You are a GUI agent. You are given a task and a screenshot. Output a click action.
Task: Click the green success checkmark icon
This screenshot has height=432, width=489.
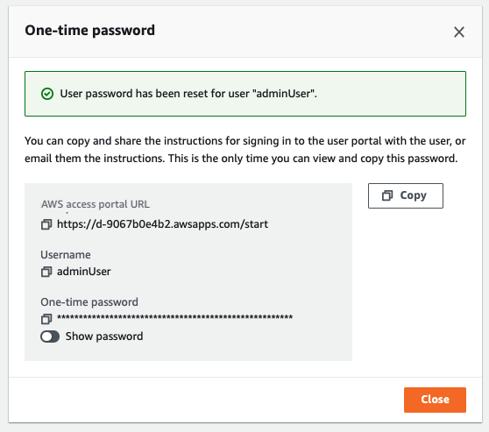pos(47,94)
